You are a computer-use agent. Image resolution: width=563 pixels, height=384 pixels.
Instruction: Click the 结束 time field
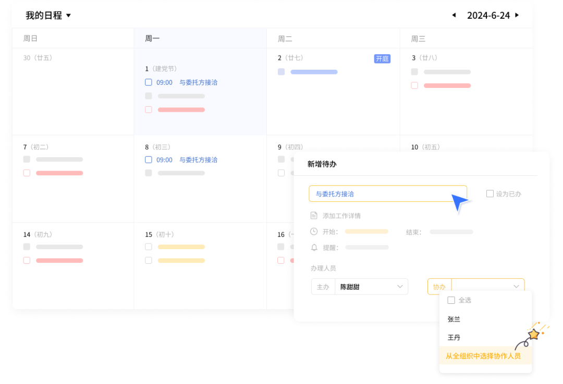(x=451, y=232)
